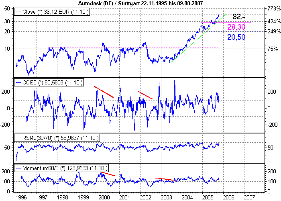This screenshot has width=281, height=201.
Task: Click the '100' label left of Momentum panel
Action: point(6,181)
